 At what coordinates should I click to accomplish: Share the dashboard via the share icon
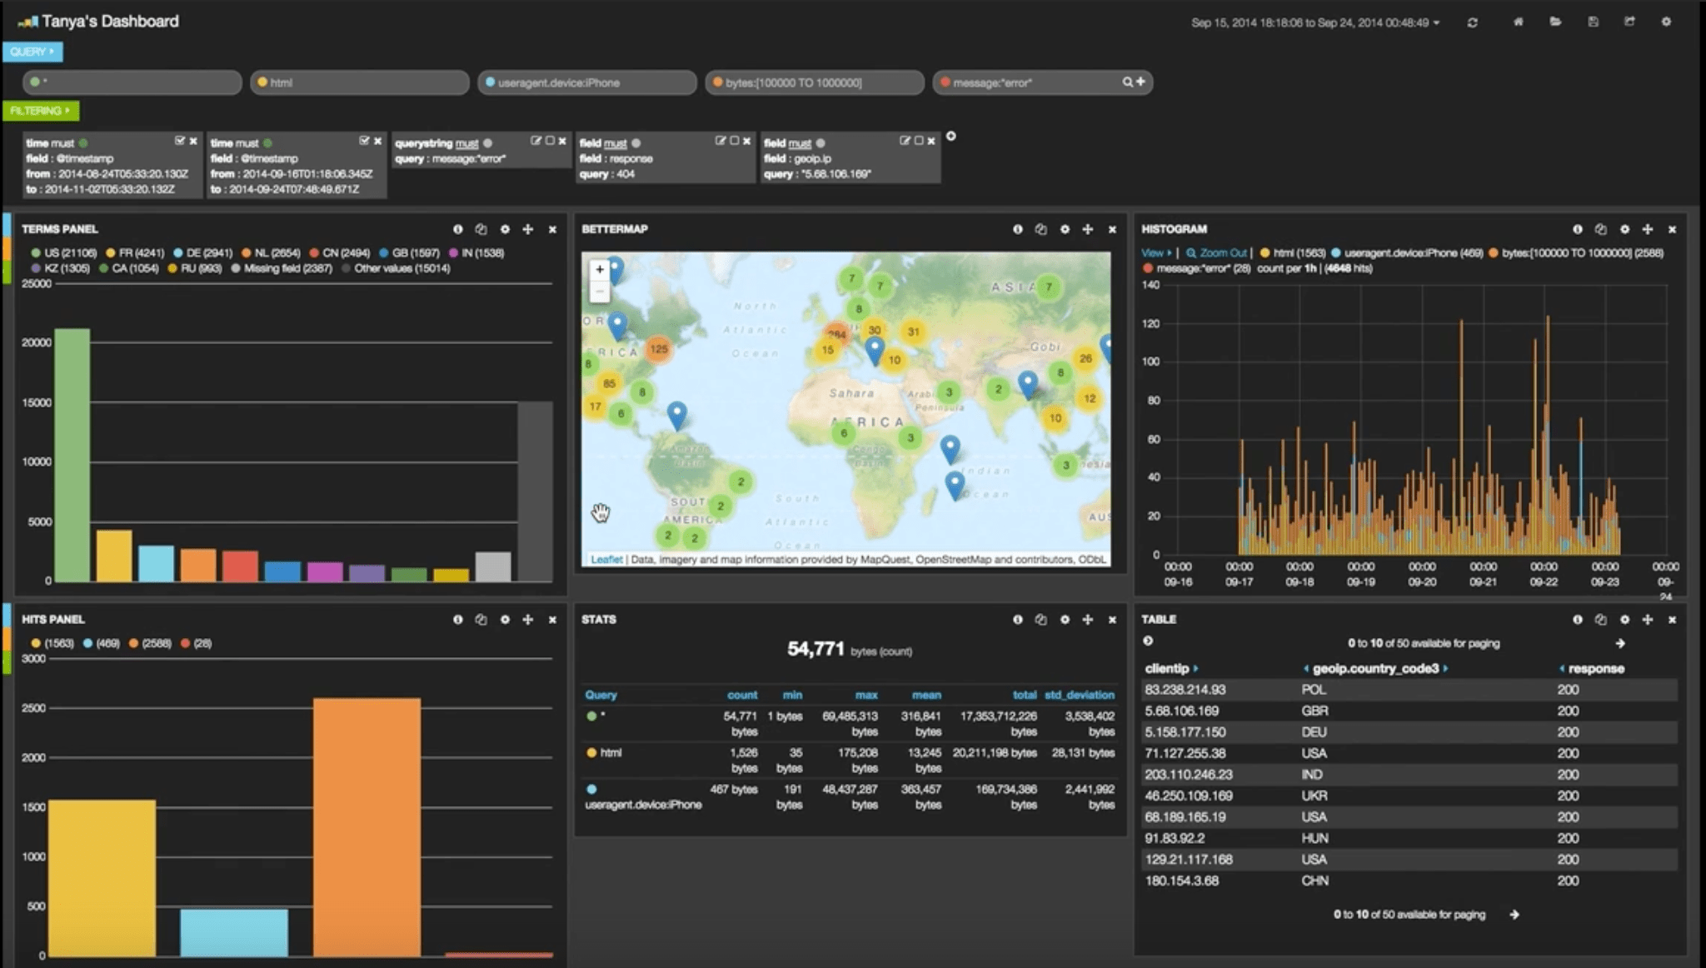[x=1630, y=22]
